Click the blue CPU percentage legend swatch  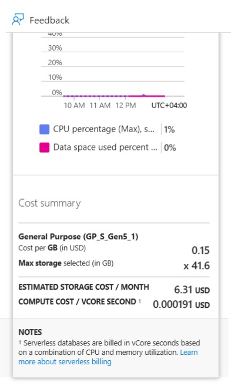[x=44, y=129]
